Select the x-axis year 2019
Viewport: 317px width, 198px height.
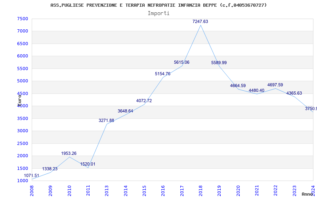220,191
